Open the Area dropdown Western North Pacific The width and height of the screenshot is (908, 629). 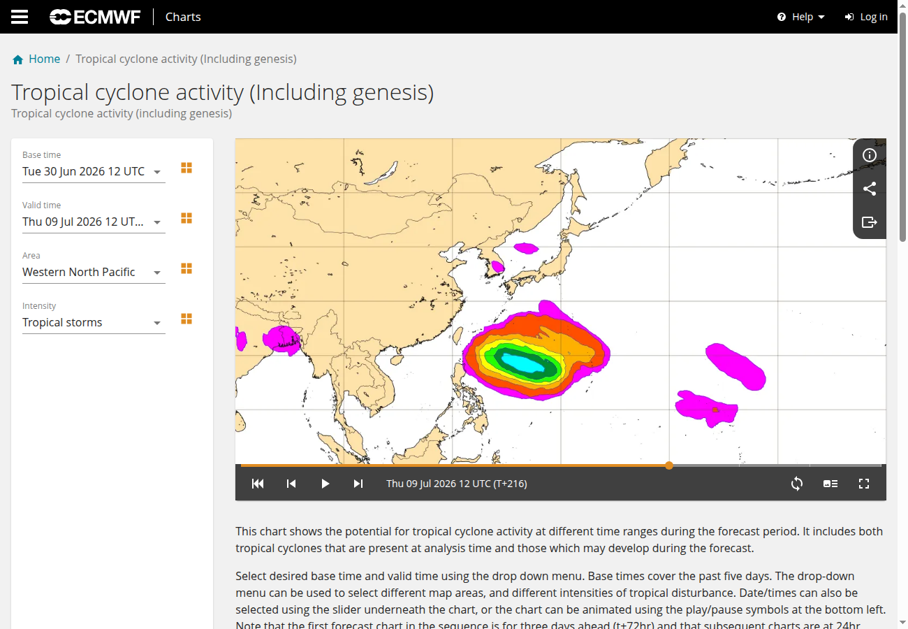click(94, 272)
